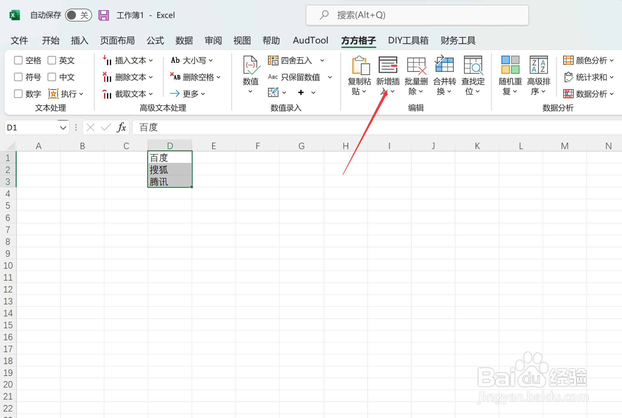Switch to the 财务工具 ribbon tab

tap(458, 41)
